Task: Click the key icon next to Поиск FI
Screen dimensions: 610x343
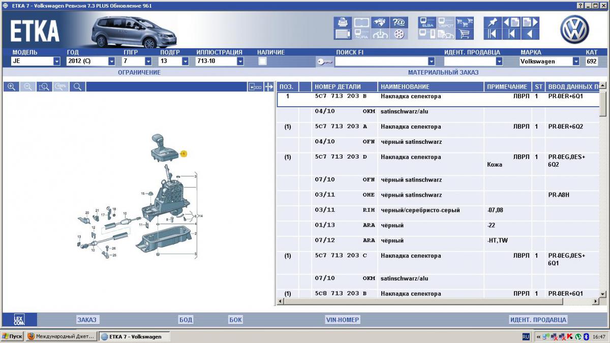Action: click(325, 61)
